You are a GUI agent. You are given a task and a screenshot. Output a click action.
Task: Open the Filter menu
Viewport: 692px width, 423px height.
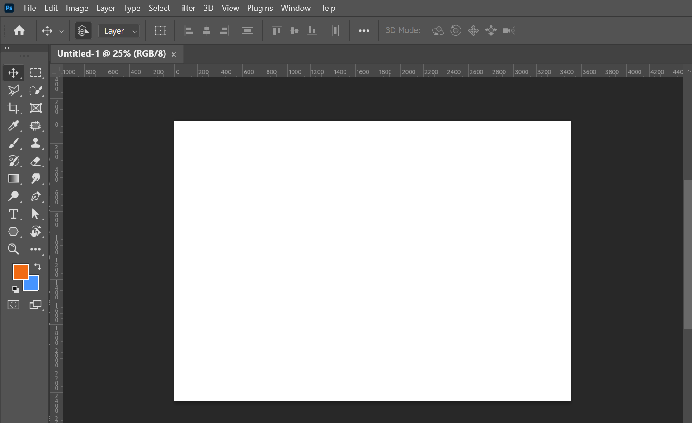coord(186,8)
